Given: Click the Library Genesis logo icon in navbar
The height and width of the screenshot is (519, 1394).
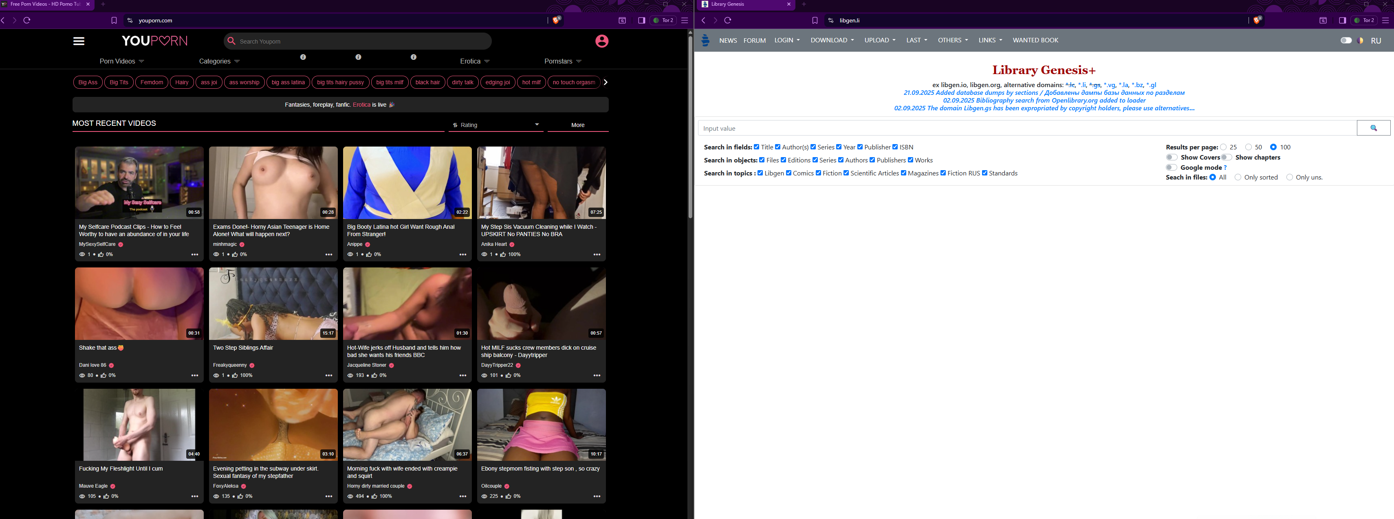Looking at the screenshot, I should coord(705,40).
